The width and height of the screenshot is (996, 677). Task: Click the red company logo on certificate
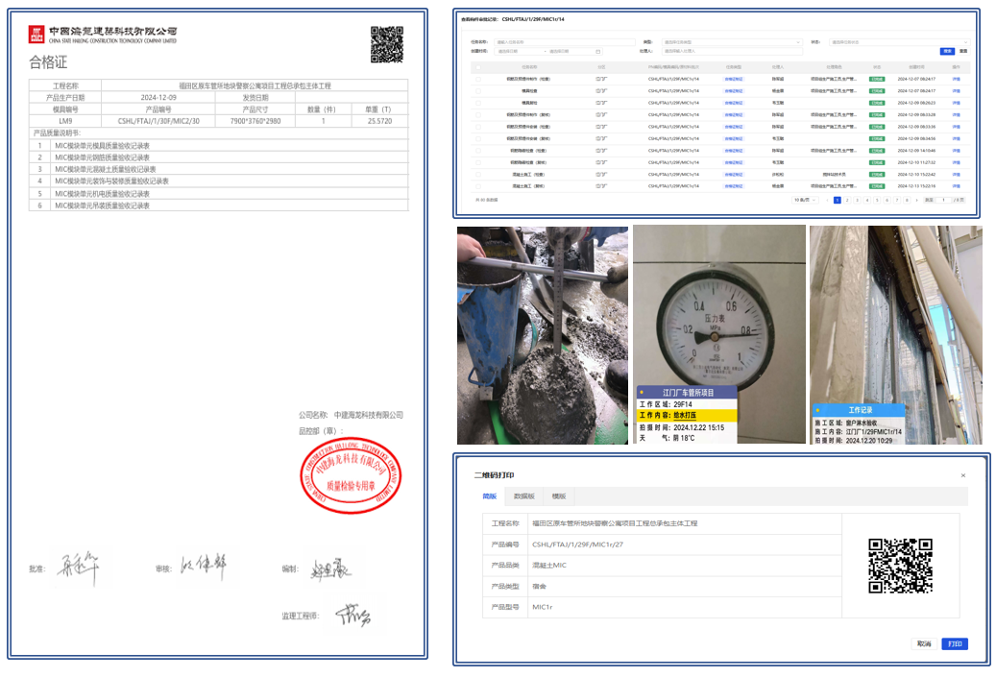(36, 35)
